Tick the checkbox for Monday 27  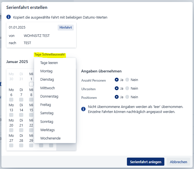tap(11, 145)
